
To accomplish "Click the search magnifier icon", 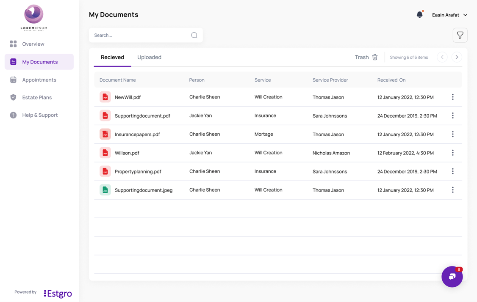I will coord(194,35).
